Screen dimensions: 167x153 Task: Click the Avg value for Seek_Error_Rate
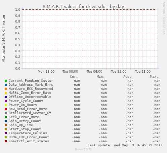129,117
